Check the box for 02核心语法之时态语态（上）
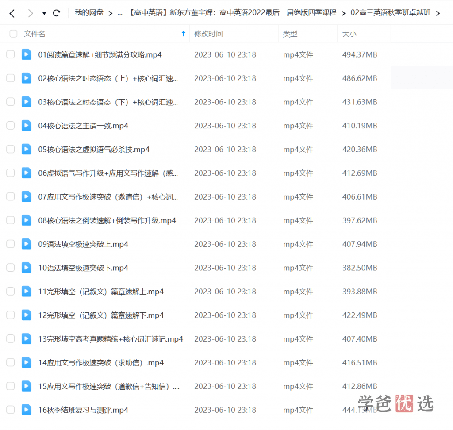Screen dimensions: 453x430 coord(11,78)
